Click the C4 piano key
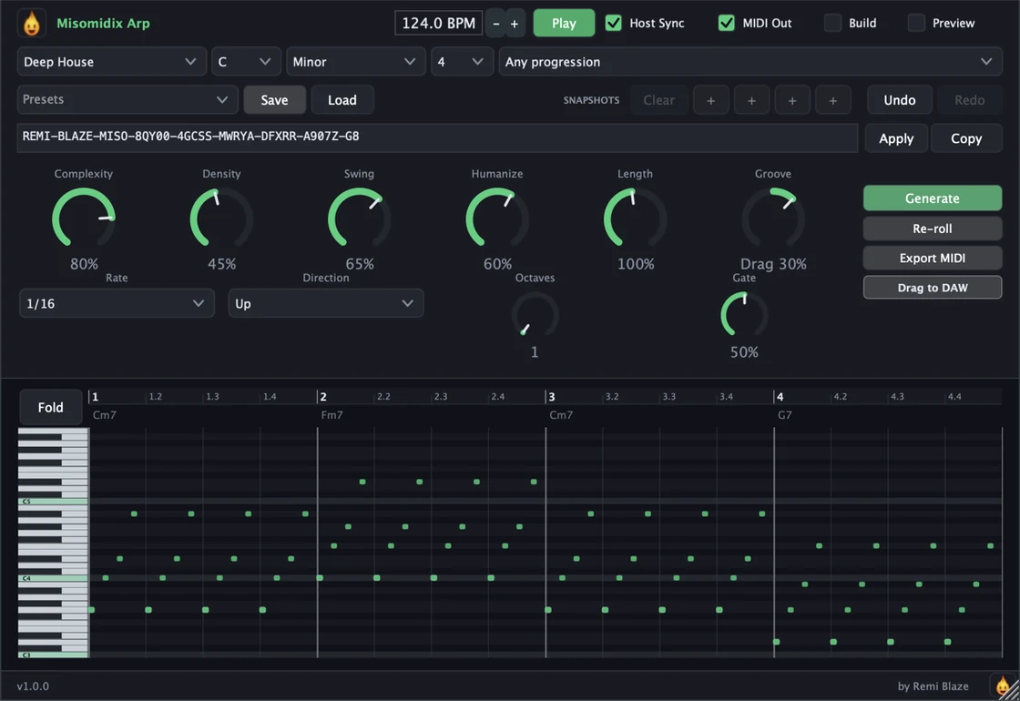Screen dimensions: 1020x701 (53, 578)
